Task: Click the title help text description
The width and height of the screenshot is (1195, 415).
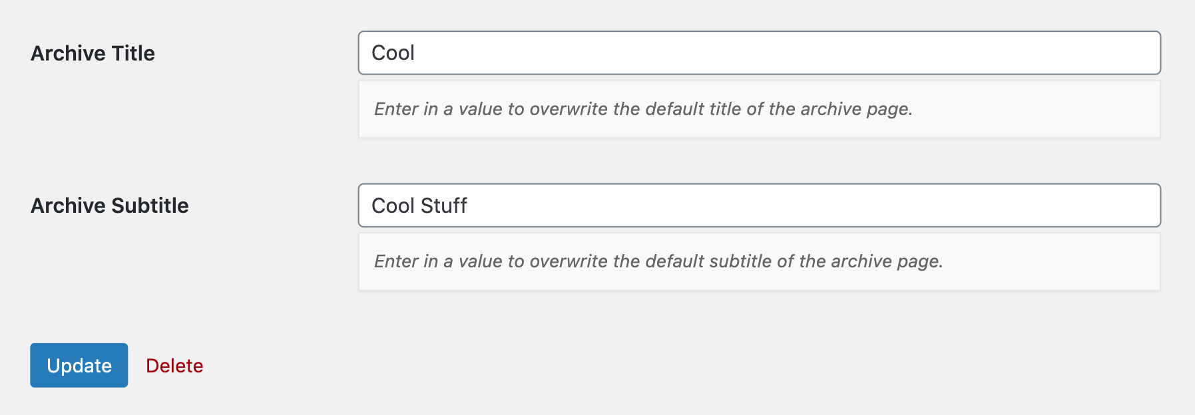Action: pos(643,108)
